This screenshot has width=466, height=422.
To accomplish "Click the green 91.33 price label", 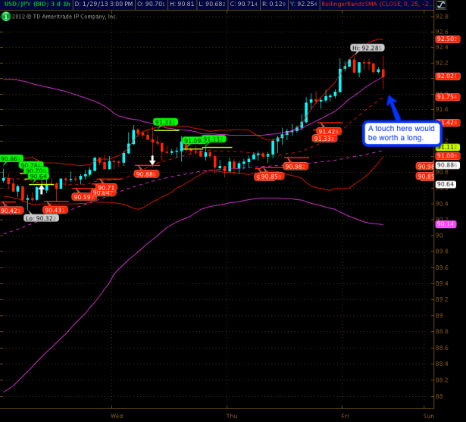I will [164, 121].
